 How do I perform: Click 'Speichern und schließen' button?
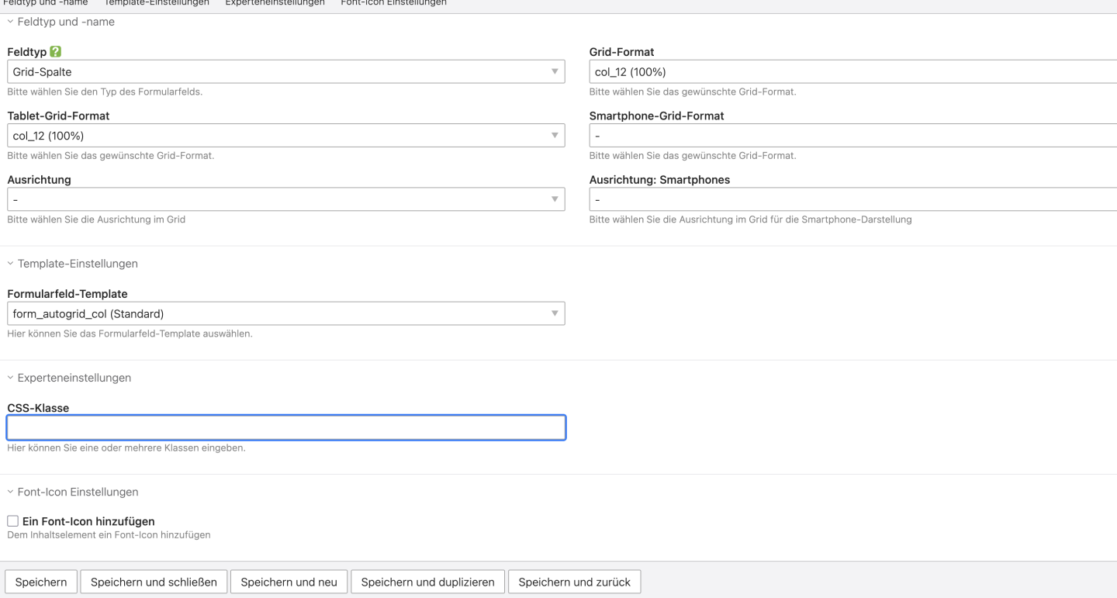tap(154, 582)
